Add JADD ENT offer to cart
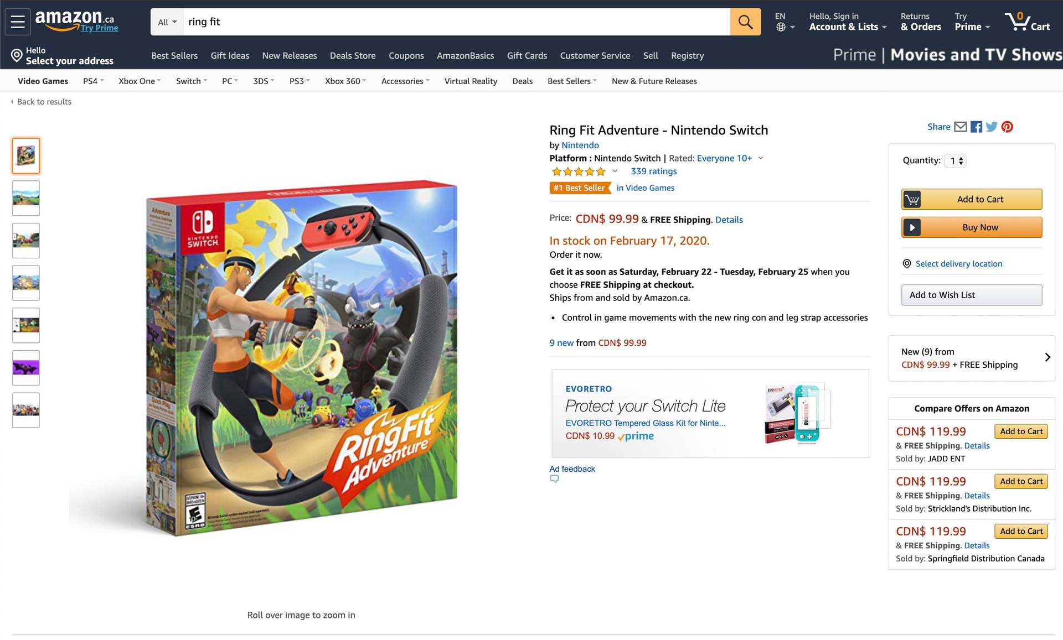Viewport: 1063px width, 640px height. 1021,431
